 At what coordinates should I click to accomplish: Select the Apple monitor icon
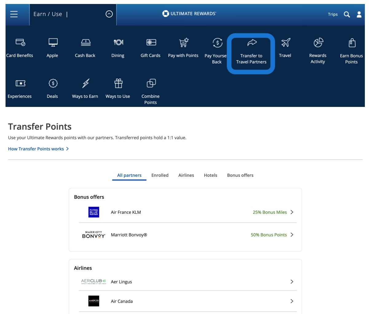tap(53, 42)
